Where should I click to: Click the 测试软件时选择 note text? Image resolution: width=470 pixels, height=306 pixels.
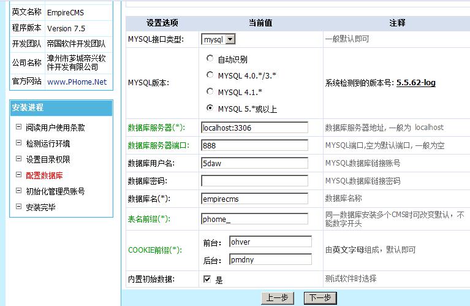(351, 278)
